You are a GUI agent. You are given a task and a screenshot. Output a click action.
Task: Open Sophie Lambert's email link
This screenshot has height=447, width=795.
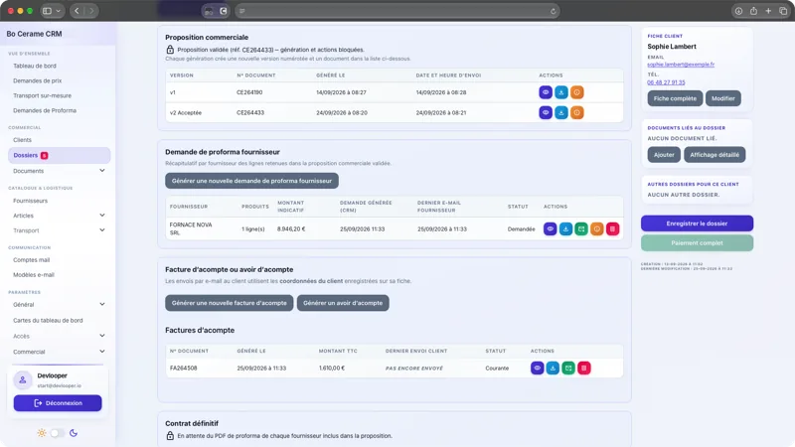click(x=681, y=65)
